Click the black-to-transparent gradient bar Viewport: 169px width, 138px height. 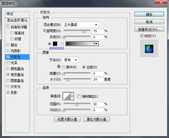point(80,44)
